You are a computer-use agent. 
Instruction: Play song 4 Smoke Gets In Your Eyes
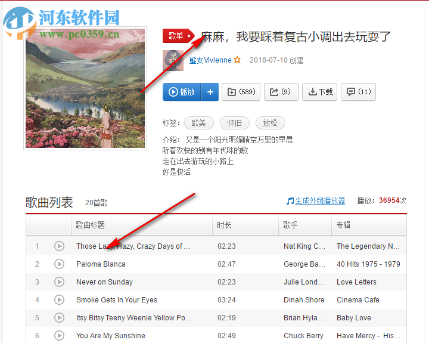59,299
